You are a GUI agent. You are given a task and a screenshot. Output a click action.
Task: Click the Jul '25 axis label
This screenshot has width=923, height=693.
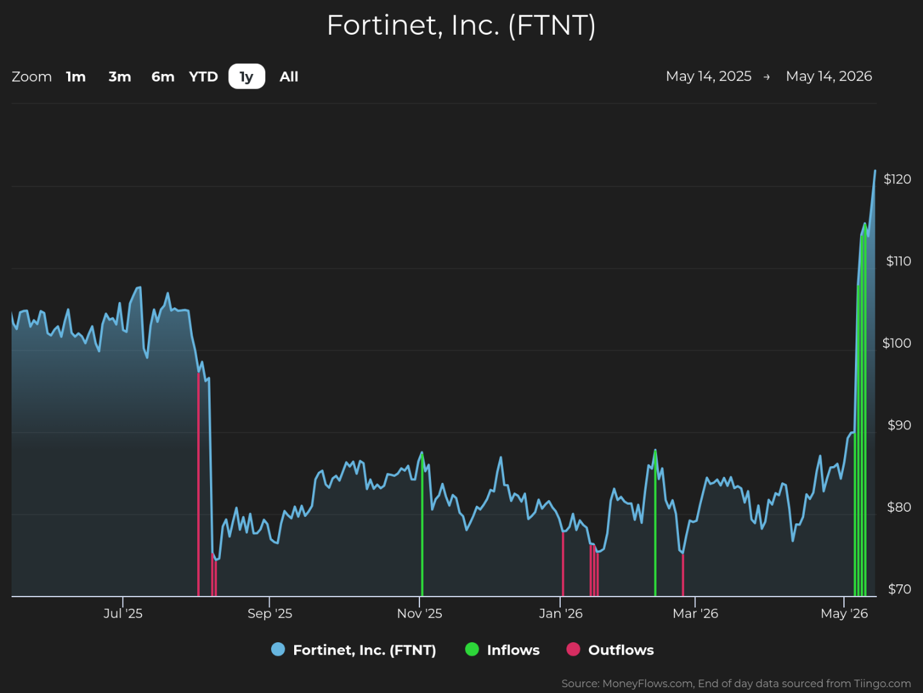123,613
